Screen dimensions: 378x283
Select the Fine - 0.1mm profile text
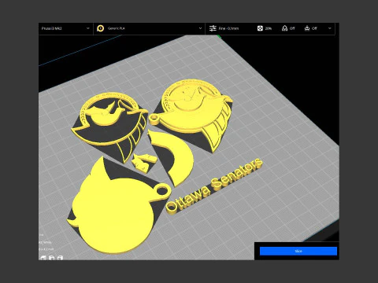point(228,28)
